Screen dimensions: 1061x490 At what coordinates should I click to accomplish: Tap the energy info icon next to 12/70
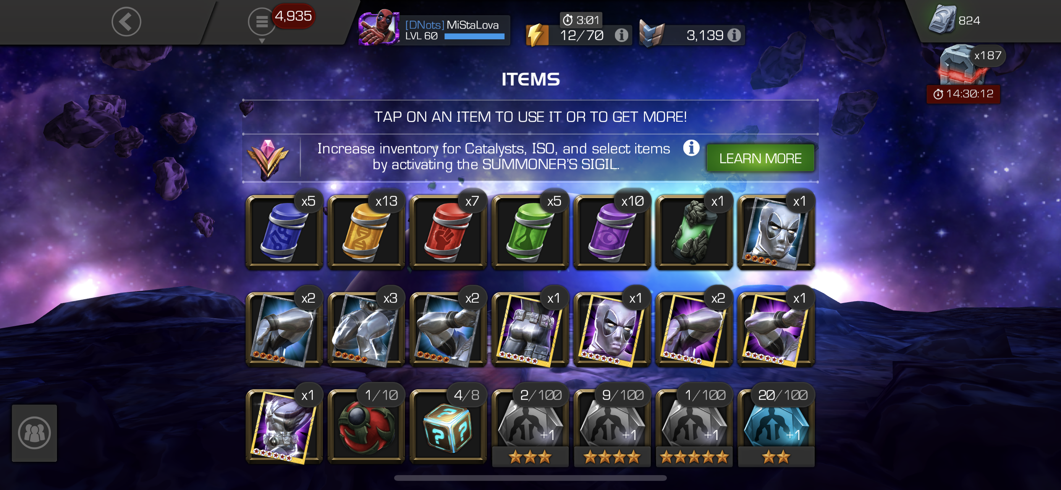point(621,35)
